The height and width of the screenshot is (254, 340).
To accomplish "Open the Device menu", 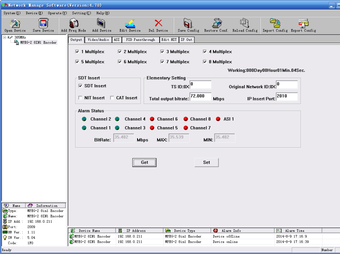I will click(34, 13).
